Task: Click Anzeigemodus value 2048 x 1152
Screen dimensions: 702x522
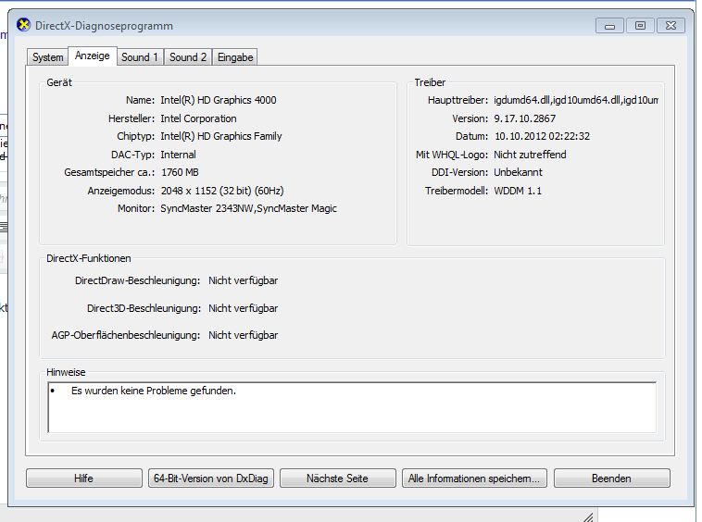Action: (x=222, y=191)
